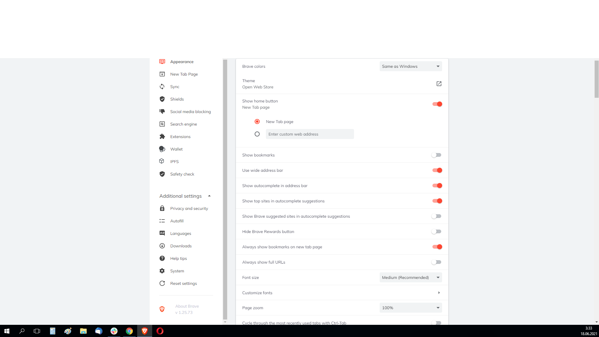Click the custom web address input field
Viewport: 599px width, 337px height.
(310, 134)
